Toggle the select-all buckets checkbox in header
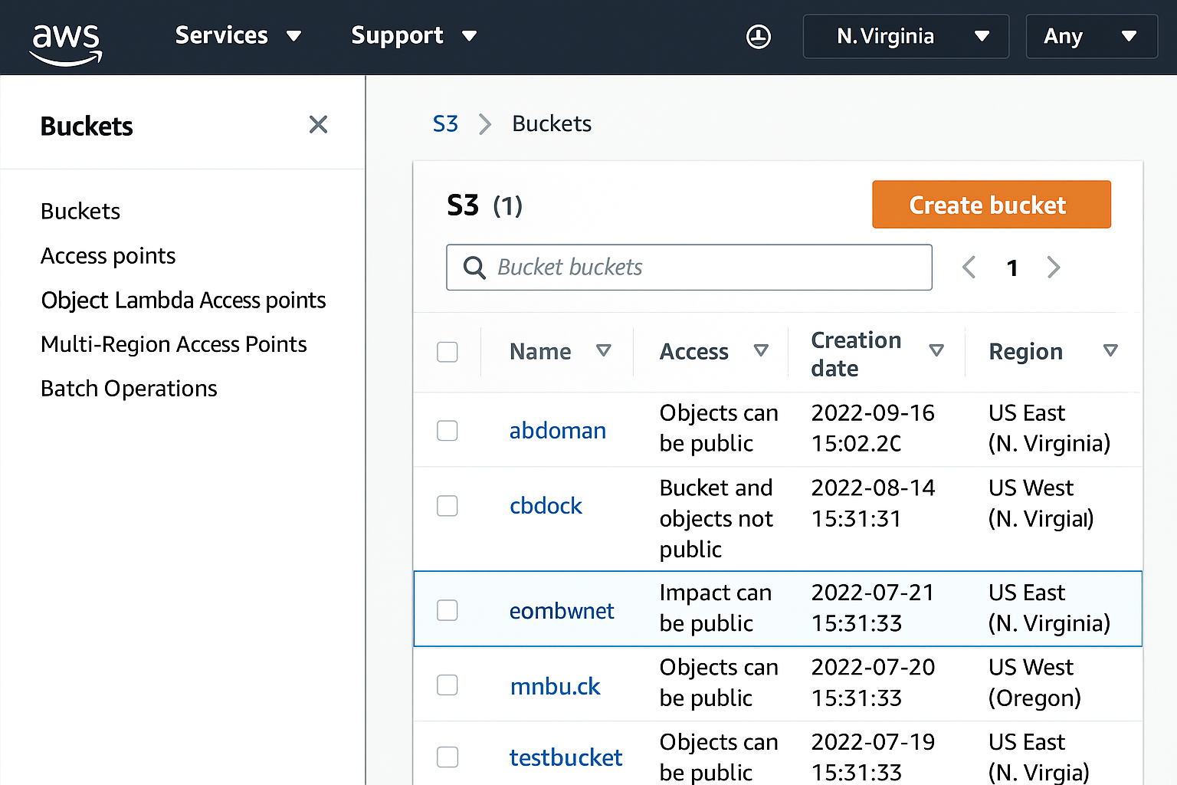The width and height of the screenshot is (1177, 785). (x=447, y=351)
